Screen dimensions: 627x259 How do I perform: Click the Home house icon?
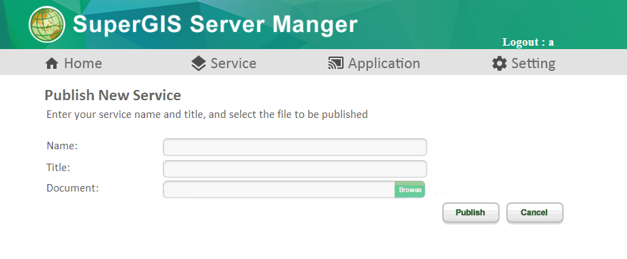[x=52, y=63]
